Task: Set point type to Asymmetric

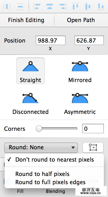Action: click(x=80, y=104)
